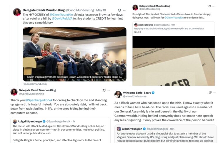Screen dimensions: 218x143
Task: Click Glenn Youngkin's verified badge
Action: point(144,129)
